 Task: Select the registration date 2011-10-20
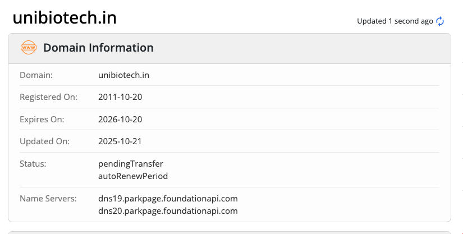pyautogui.click(x=120, y=97)
